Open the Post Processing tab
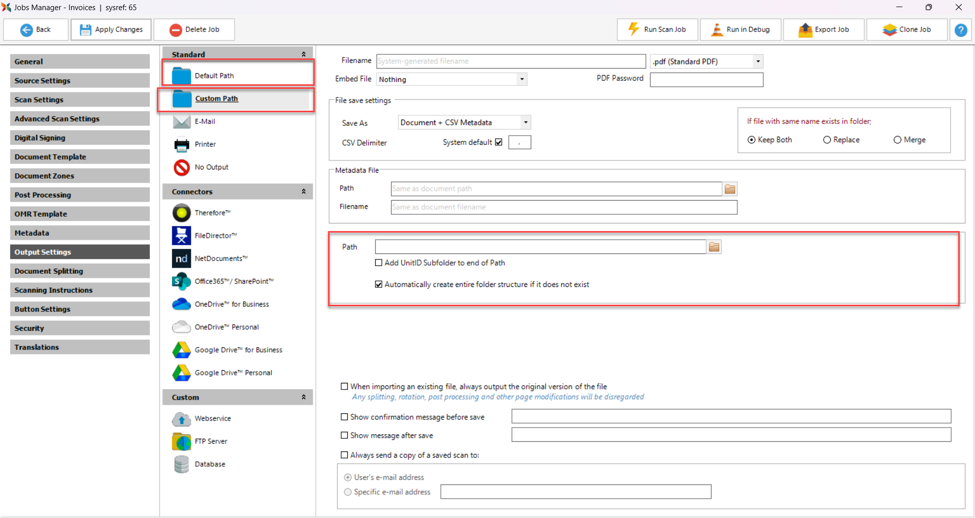This screenshot has height=518, width=975. (80, 195)
